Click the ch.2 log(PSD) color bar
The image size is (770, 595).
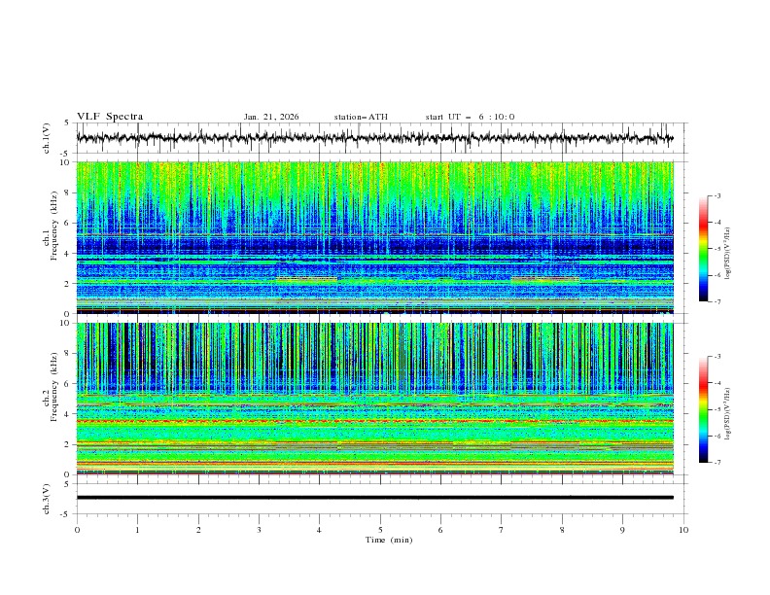(x=703, y=409)
